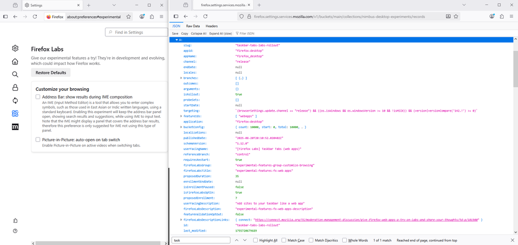Image resolution: width=518 pixels, height=245 pixels.
Task: Click the Search category magnifier icon
Action: 16,74
